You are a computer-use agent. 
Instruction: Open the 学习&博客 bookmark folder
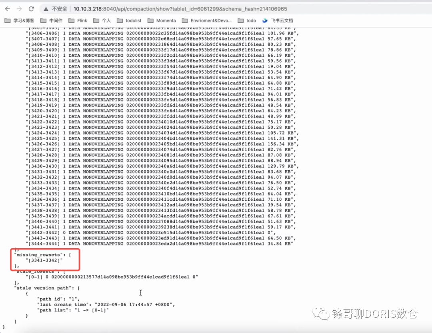(20, 21)
